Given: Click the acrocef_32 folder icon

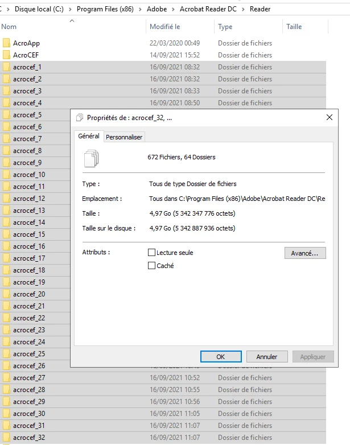Looking at the screenshot, I should point(6,438).
